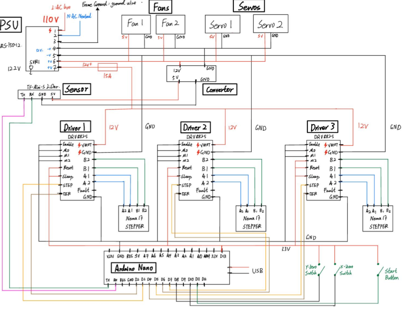Click the TF-Mini-S LiDar label
Viewport: 413px width, 309px height.
[x=43, y=87]
